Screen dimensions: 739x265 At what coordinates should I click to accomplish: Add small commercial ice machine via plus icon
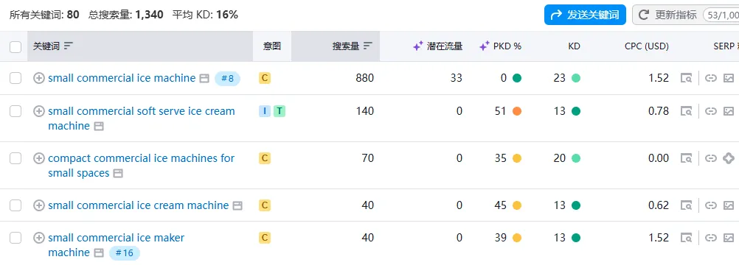tap(39, 78)
